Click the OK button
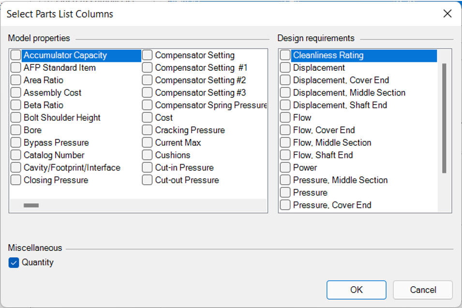Image resolution: width=462 pixels, height=308 pixels. point(357,290)
